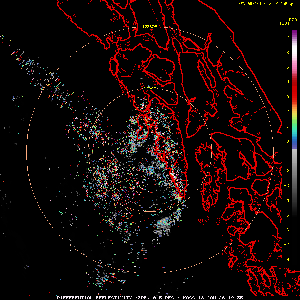The height and width of the screenshot is (300, 300).
Task: Click the 0 value on the colorbar
Action: [x=288, y=141]
